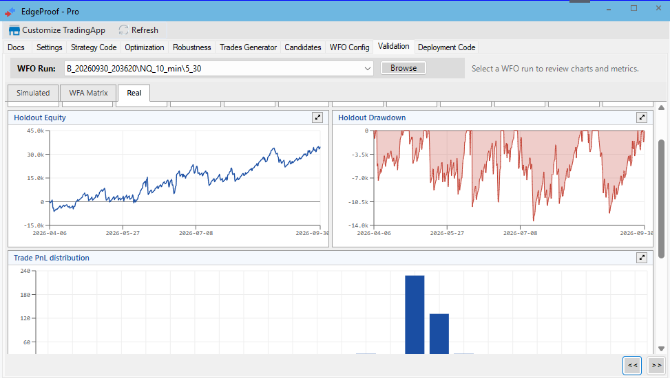The height and width of the screenshot is (378, 670).
Task: Switch to the Simulated sub-tab
Action: 33,93
